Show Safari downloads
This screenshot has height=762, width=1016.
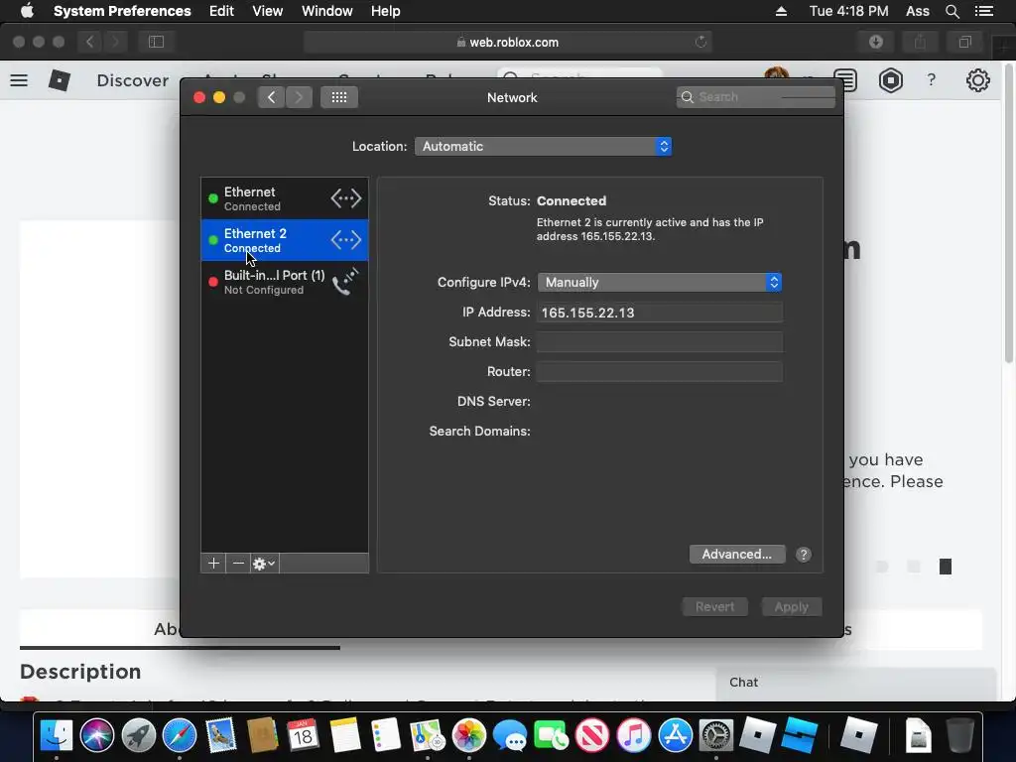[876, 42]
